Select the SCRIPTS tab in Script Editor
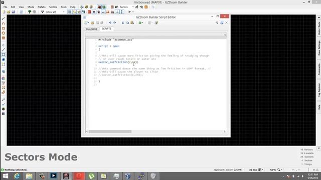 (x=106, y=29)
